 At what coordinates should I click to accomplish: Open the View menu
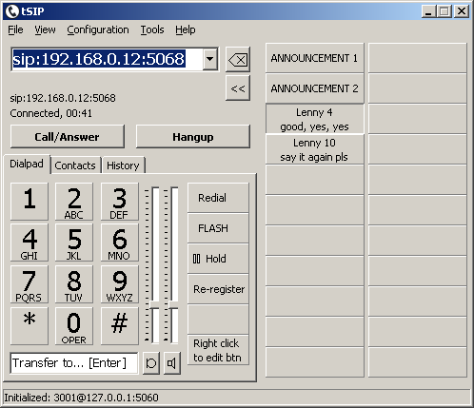45,29
